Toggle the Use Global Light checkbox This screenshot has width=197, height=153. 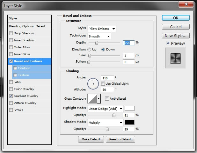(103, 84)
